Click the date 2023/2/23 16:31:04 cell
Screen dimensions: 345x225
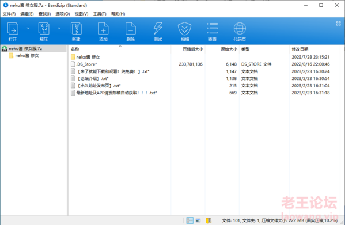[x=310, y=86]
